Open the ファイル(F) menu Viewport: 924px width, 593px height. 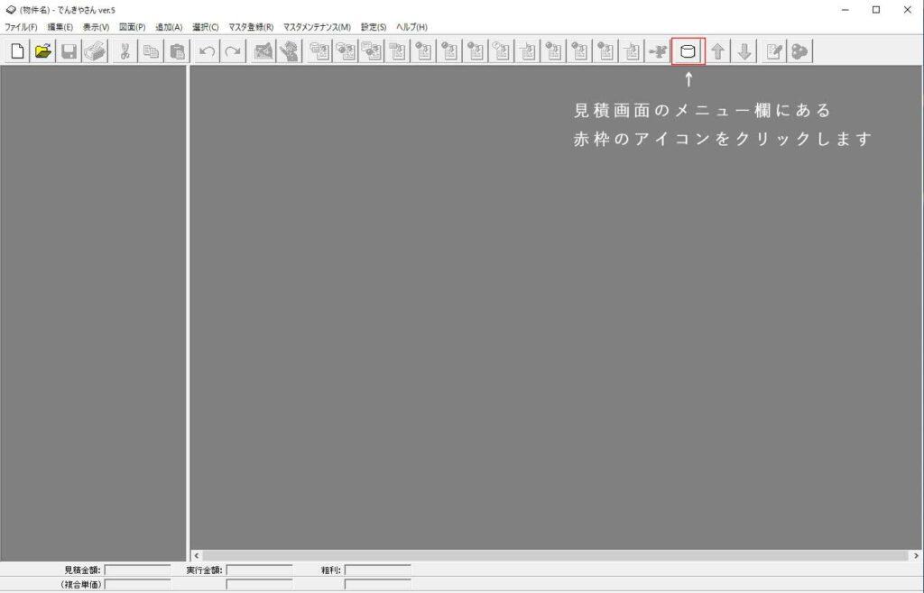(x=21, y=27)
